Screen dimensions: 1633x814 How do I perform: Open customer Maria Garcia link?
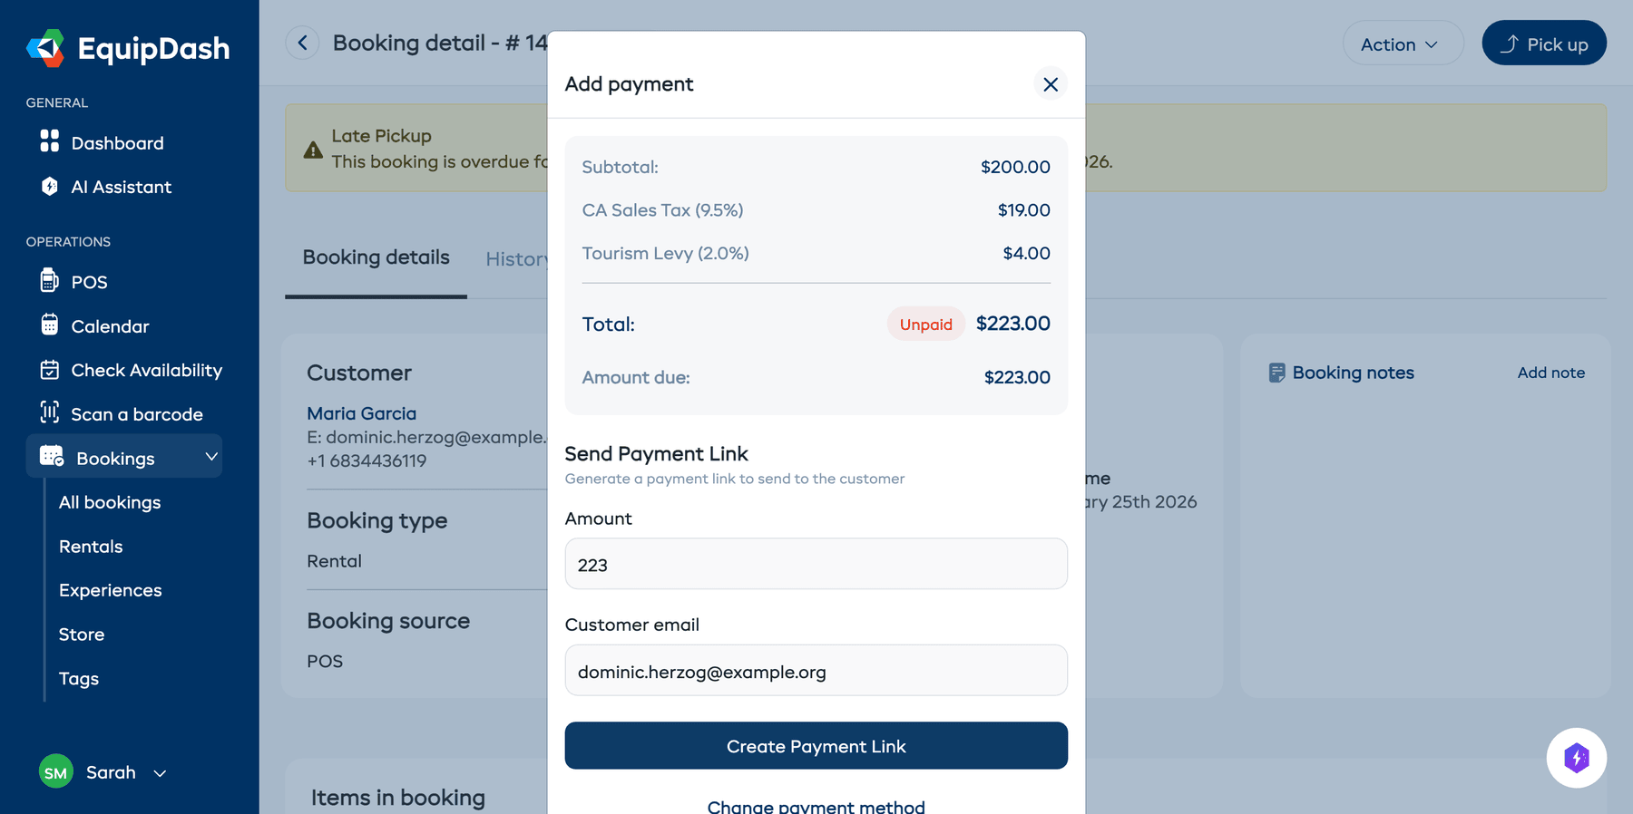tap(361, 413)
